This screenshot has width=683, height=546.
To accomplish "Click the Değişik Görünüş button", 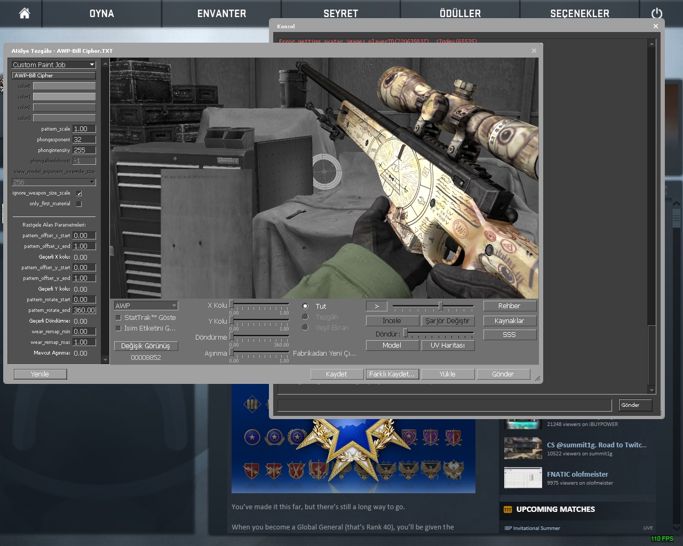I will (146, 346).
